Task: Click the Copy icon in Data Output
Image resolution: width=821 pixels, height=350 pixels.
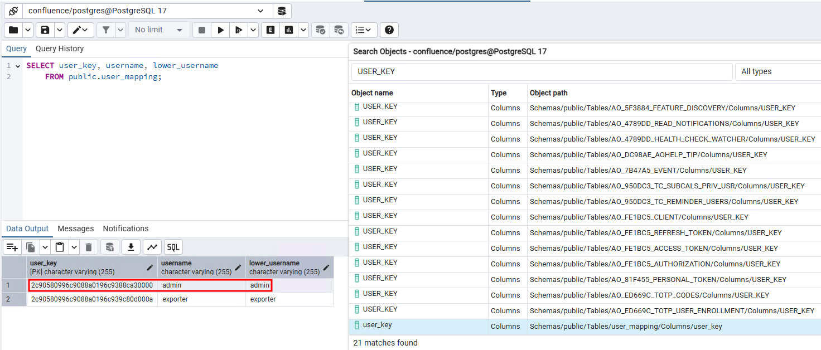Action: point(31,247)
